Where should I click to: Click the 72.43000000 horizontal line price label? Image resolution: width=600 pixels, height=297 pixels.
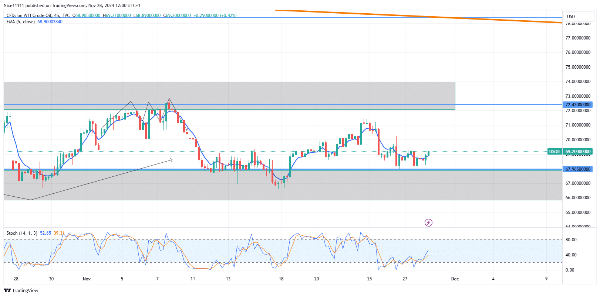pyautogui.click(x=578, y=105)
